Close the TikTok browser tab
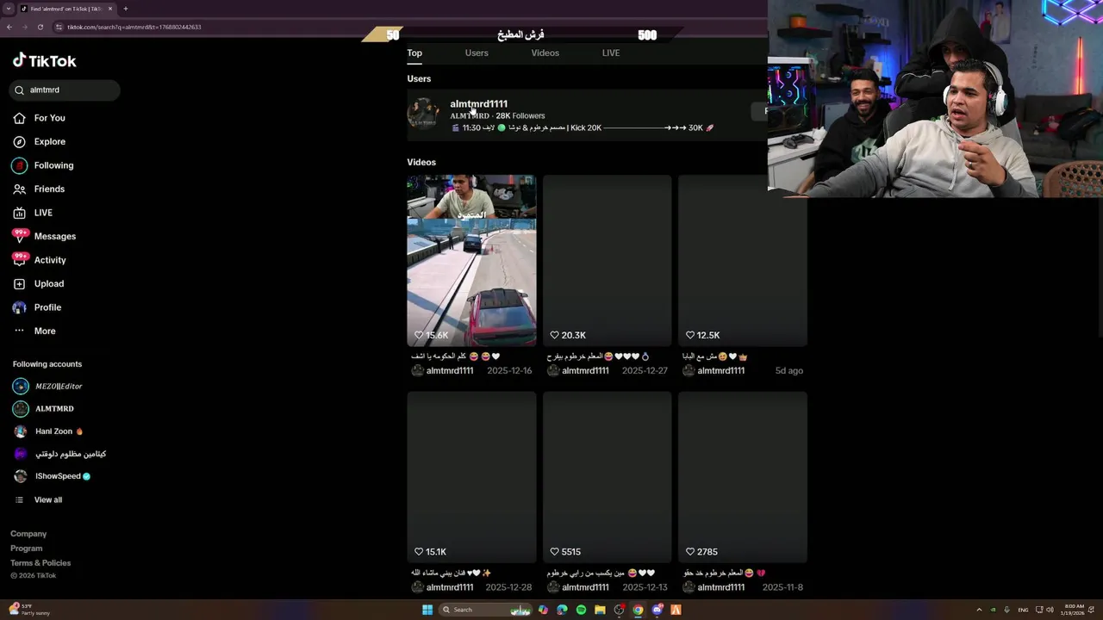The image size is (1103, 620). coord(110,9)
